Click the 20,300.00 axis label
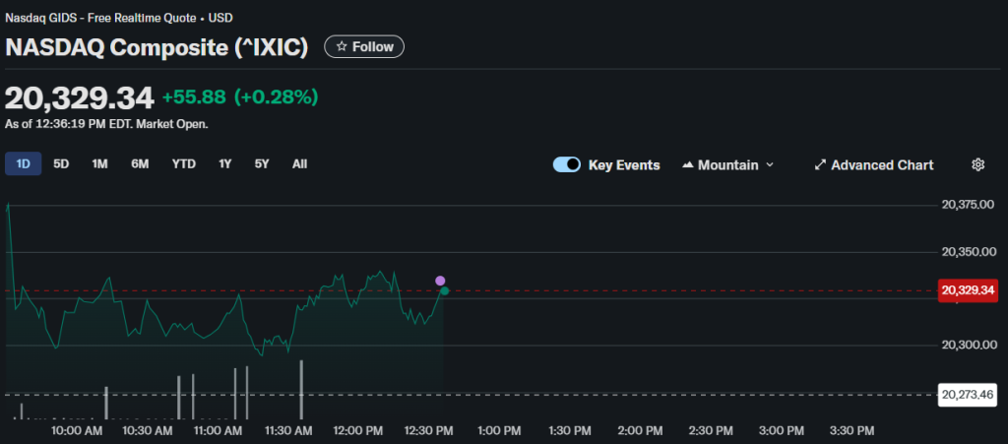The height and width of the screenshot is (444, 1008). [x=968, y=345]
